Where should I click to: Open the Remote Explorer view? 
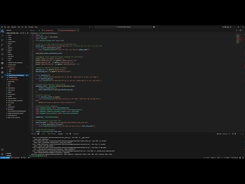point(2,54)
